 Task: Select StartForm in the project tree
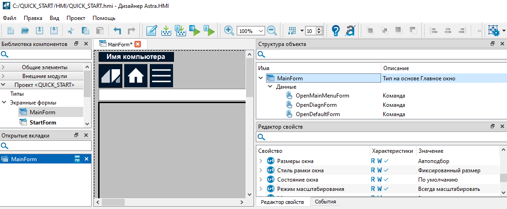[x=43, y=123]
